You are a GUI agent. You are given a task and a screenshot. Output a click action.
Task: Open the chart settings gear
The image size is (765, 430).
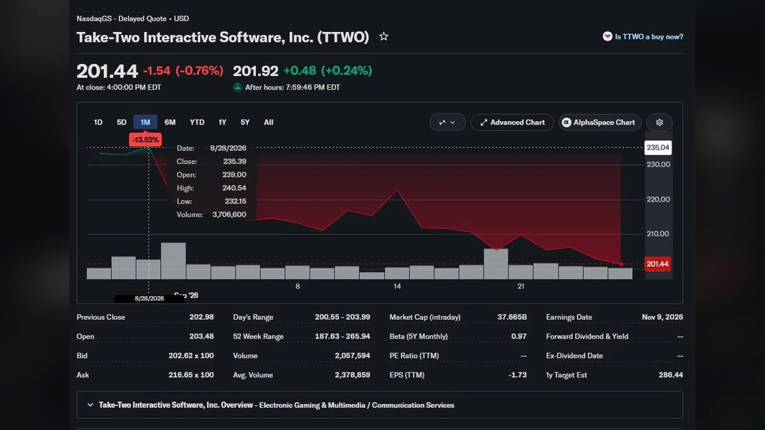pyautogui.click(x=659, y=122)
